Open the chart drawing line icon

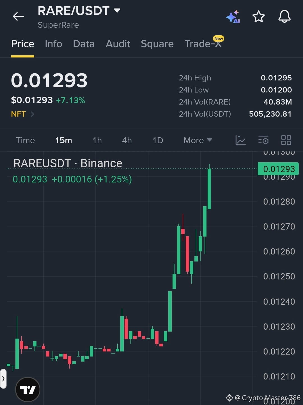240,140
